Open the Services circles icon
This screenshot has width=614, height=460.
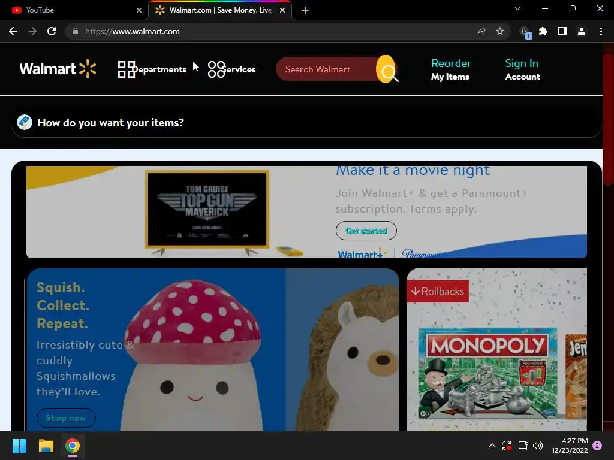pyautogui.click(x=216, y=69)
